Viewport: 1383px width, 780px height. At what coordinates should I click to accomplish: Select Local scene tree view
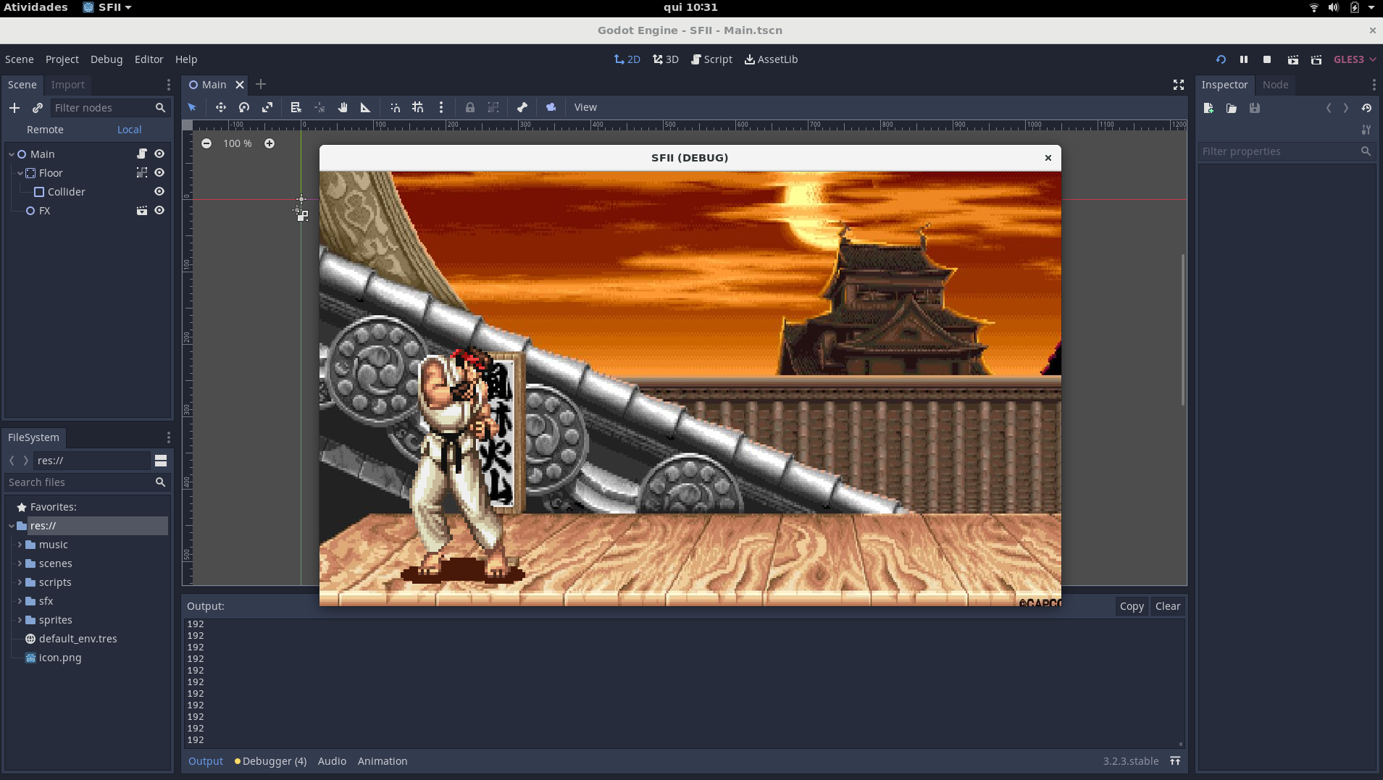(130, 130)
